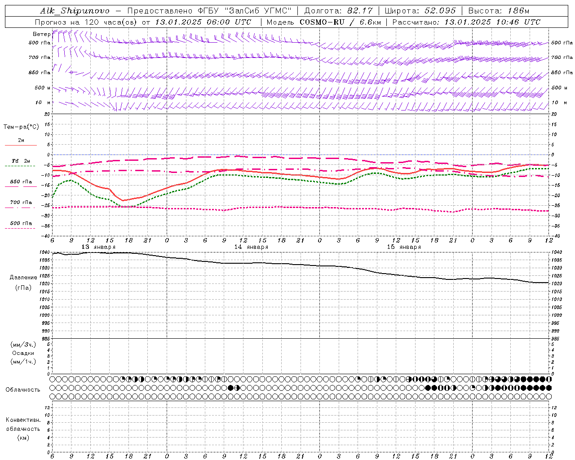Click the Осадки panel label

(x=23, y=353)
